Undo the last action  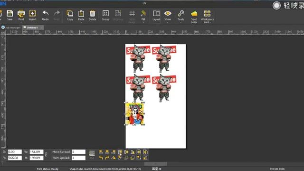click(46, 15)
